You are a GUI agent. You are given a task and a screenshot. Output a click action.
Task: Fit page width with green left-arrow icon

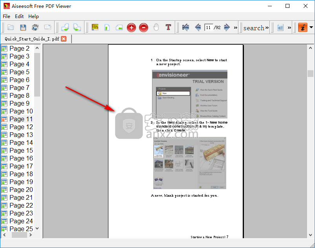click(x=119, y=27)
